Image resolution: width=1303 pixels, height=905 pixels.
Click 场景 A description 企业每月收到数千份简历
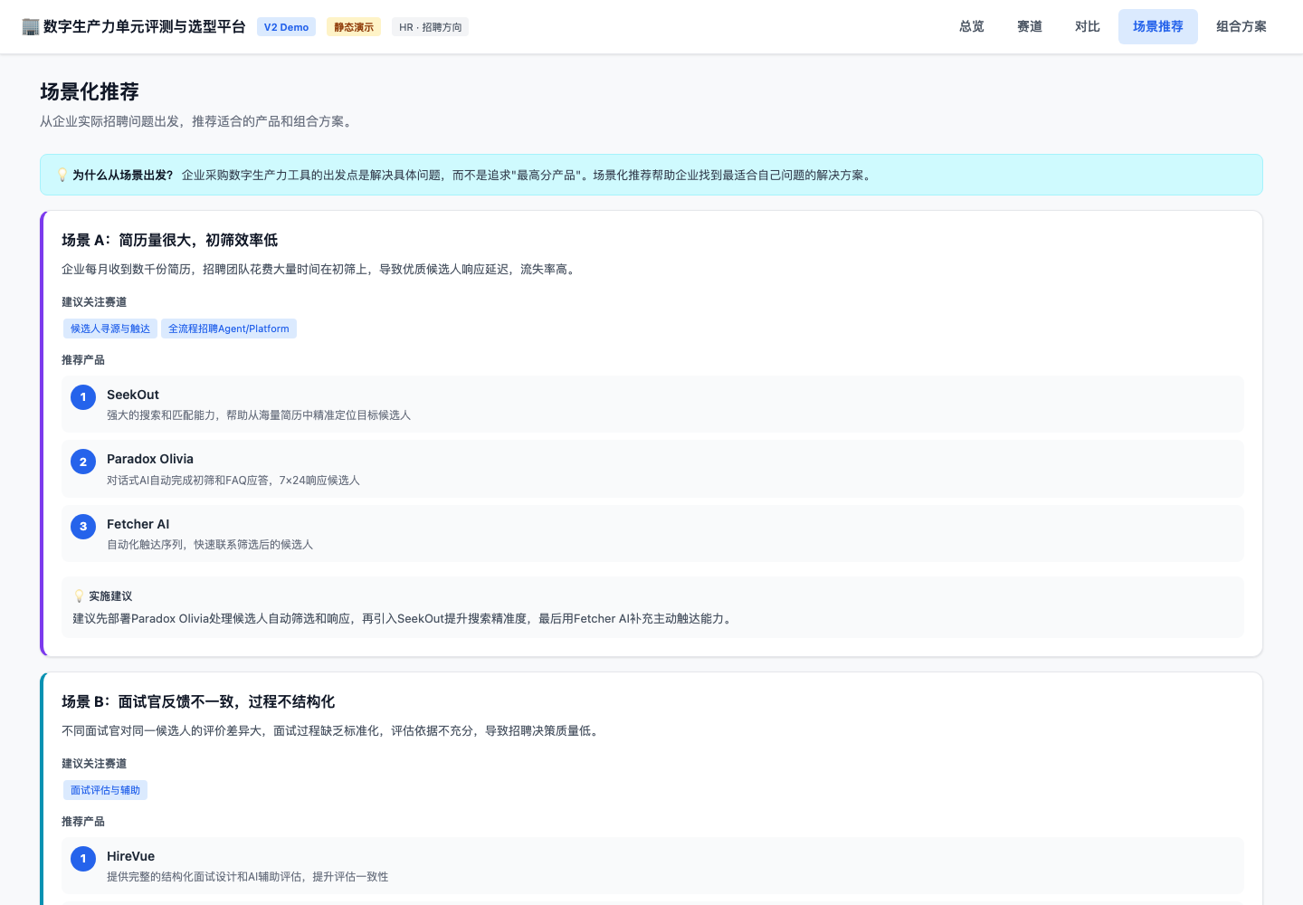(x=319, y=270)
